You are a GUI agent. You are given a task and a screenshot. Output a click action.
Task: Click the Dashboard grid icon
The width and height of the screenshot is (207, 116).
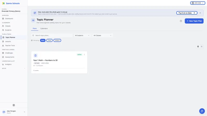point(3,19)
